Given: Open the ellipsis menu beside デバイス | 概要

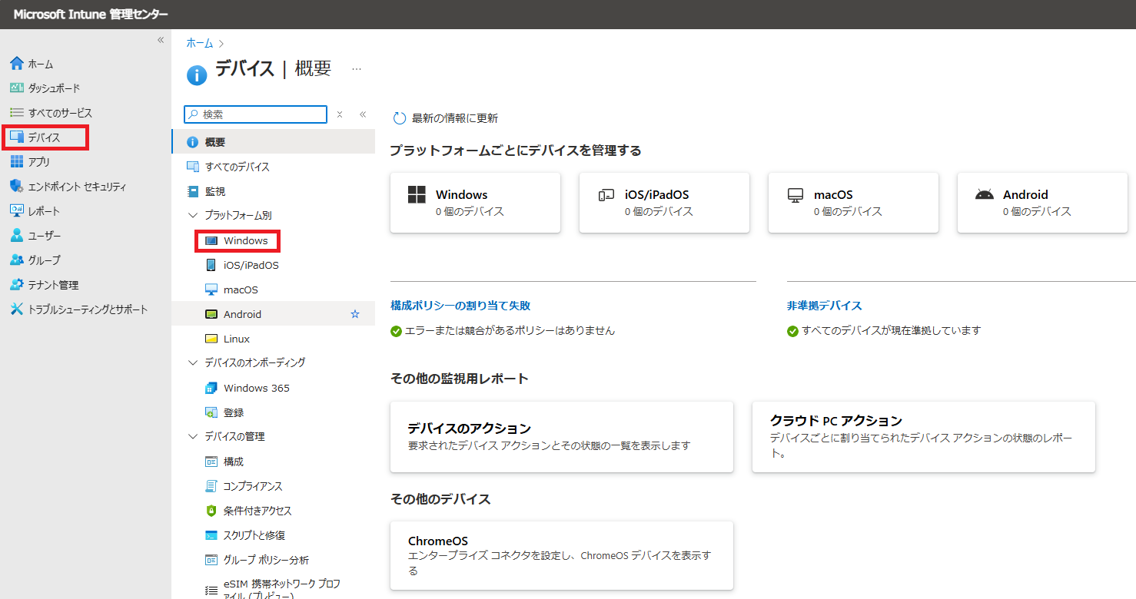Looking at the screenshot, I should [357, 69].
